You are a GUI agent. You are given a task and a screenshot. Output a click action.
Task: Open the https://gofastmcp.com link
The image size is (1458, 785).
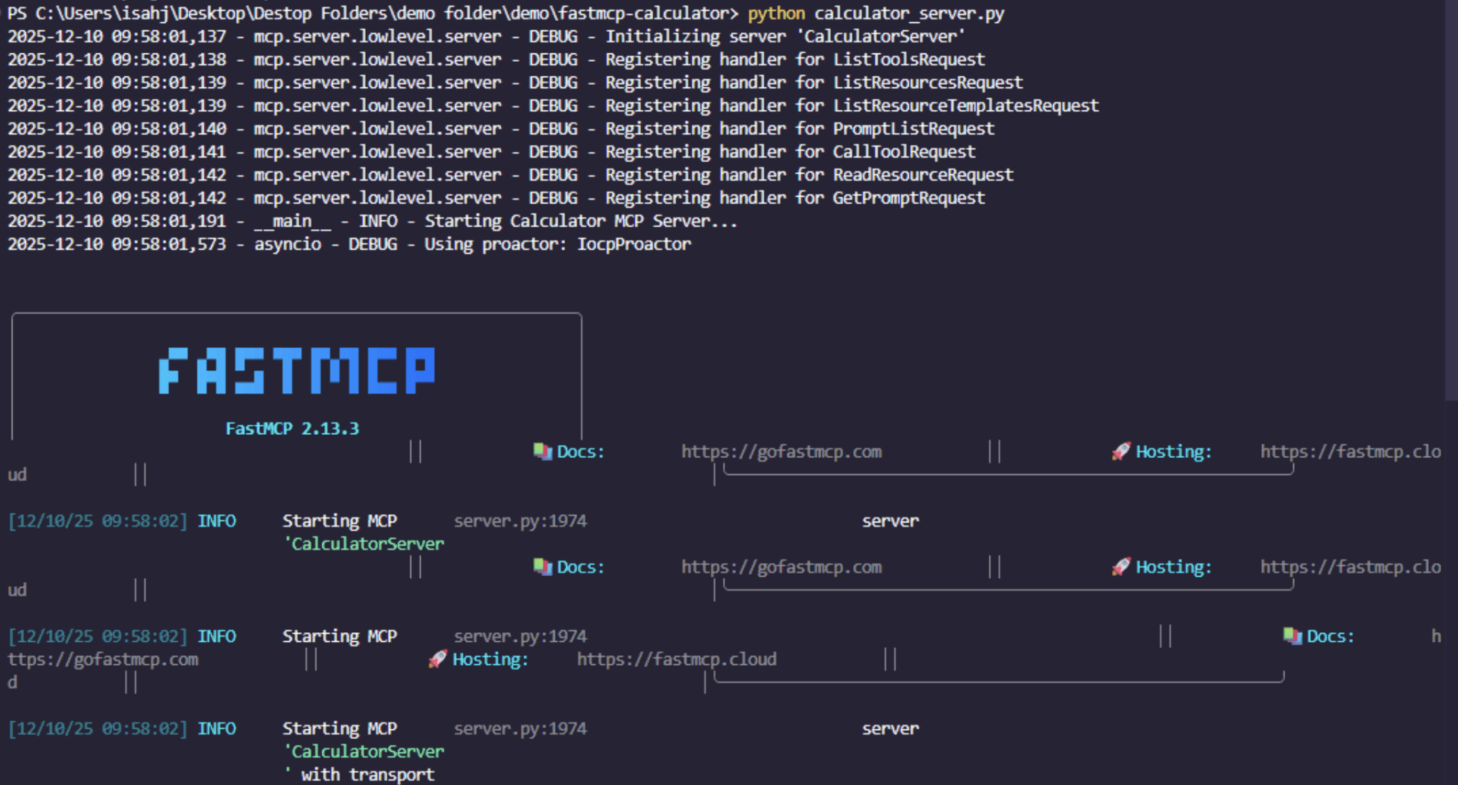tap(782, 452)
